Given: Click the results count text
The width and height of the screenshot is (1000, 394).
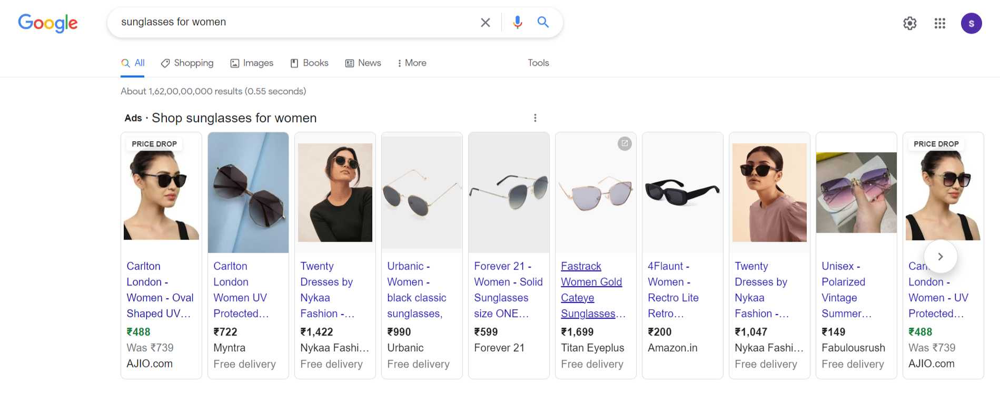Looking at the screenshot, I should pos(213,91).
